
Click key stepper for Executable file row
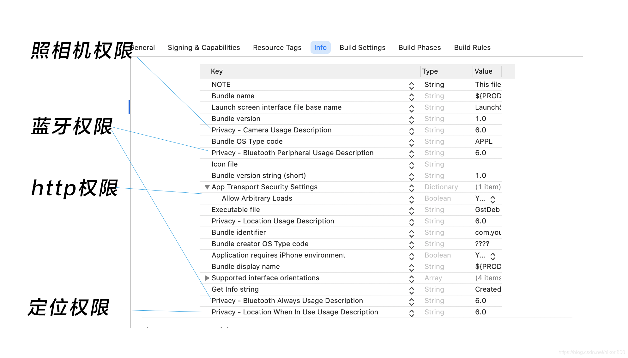[411, 210]
